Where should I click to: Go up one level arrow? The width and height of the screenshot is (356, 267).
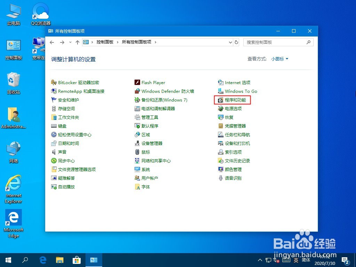[x=78, y=42]
